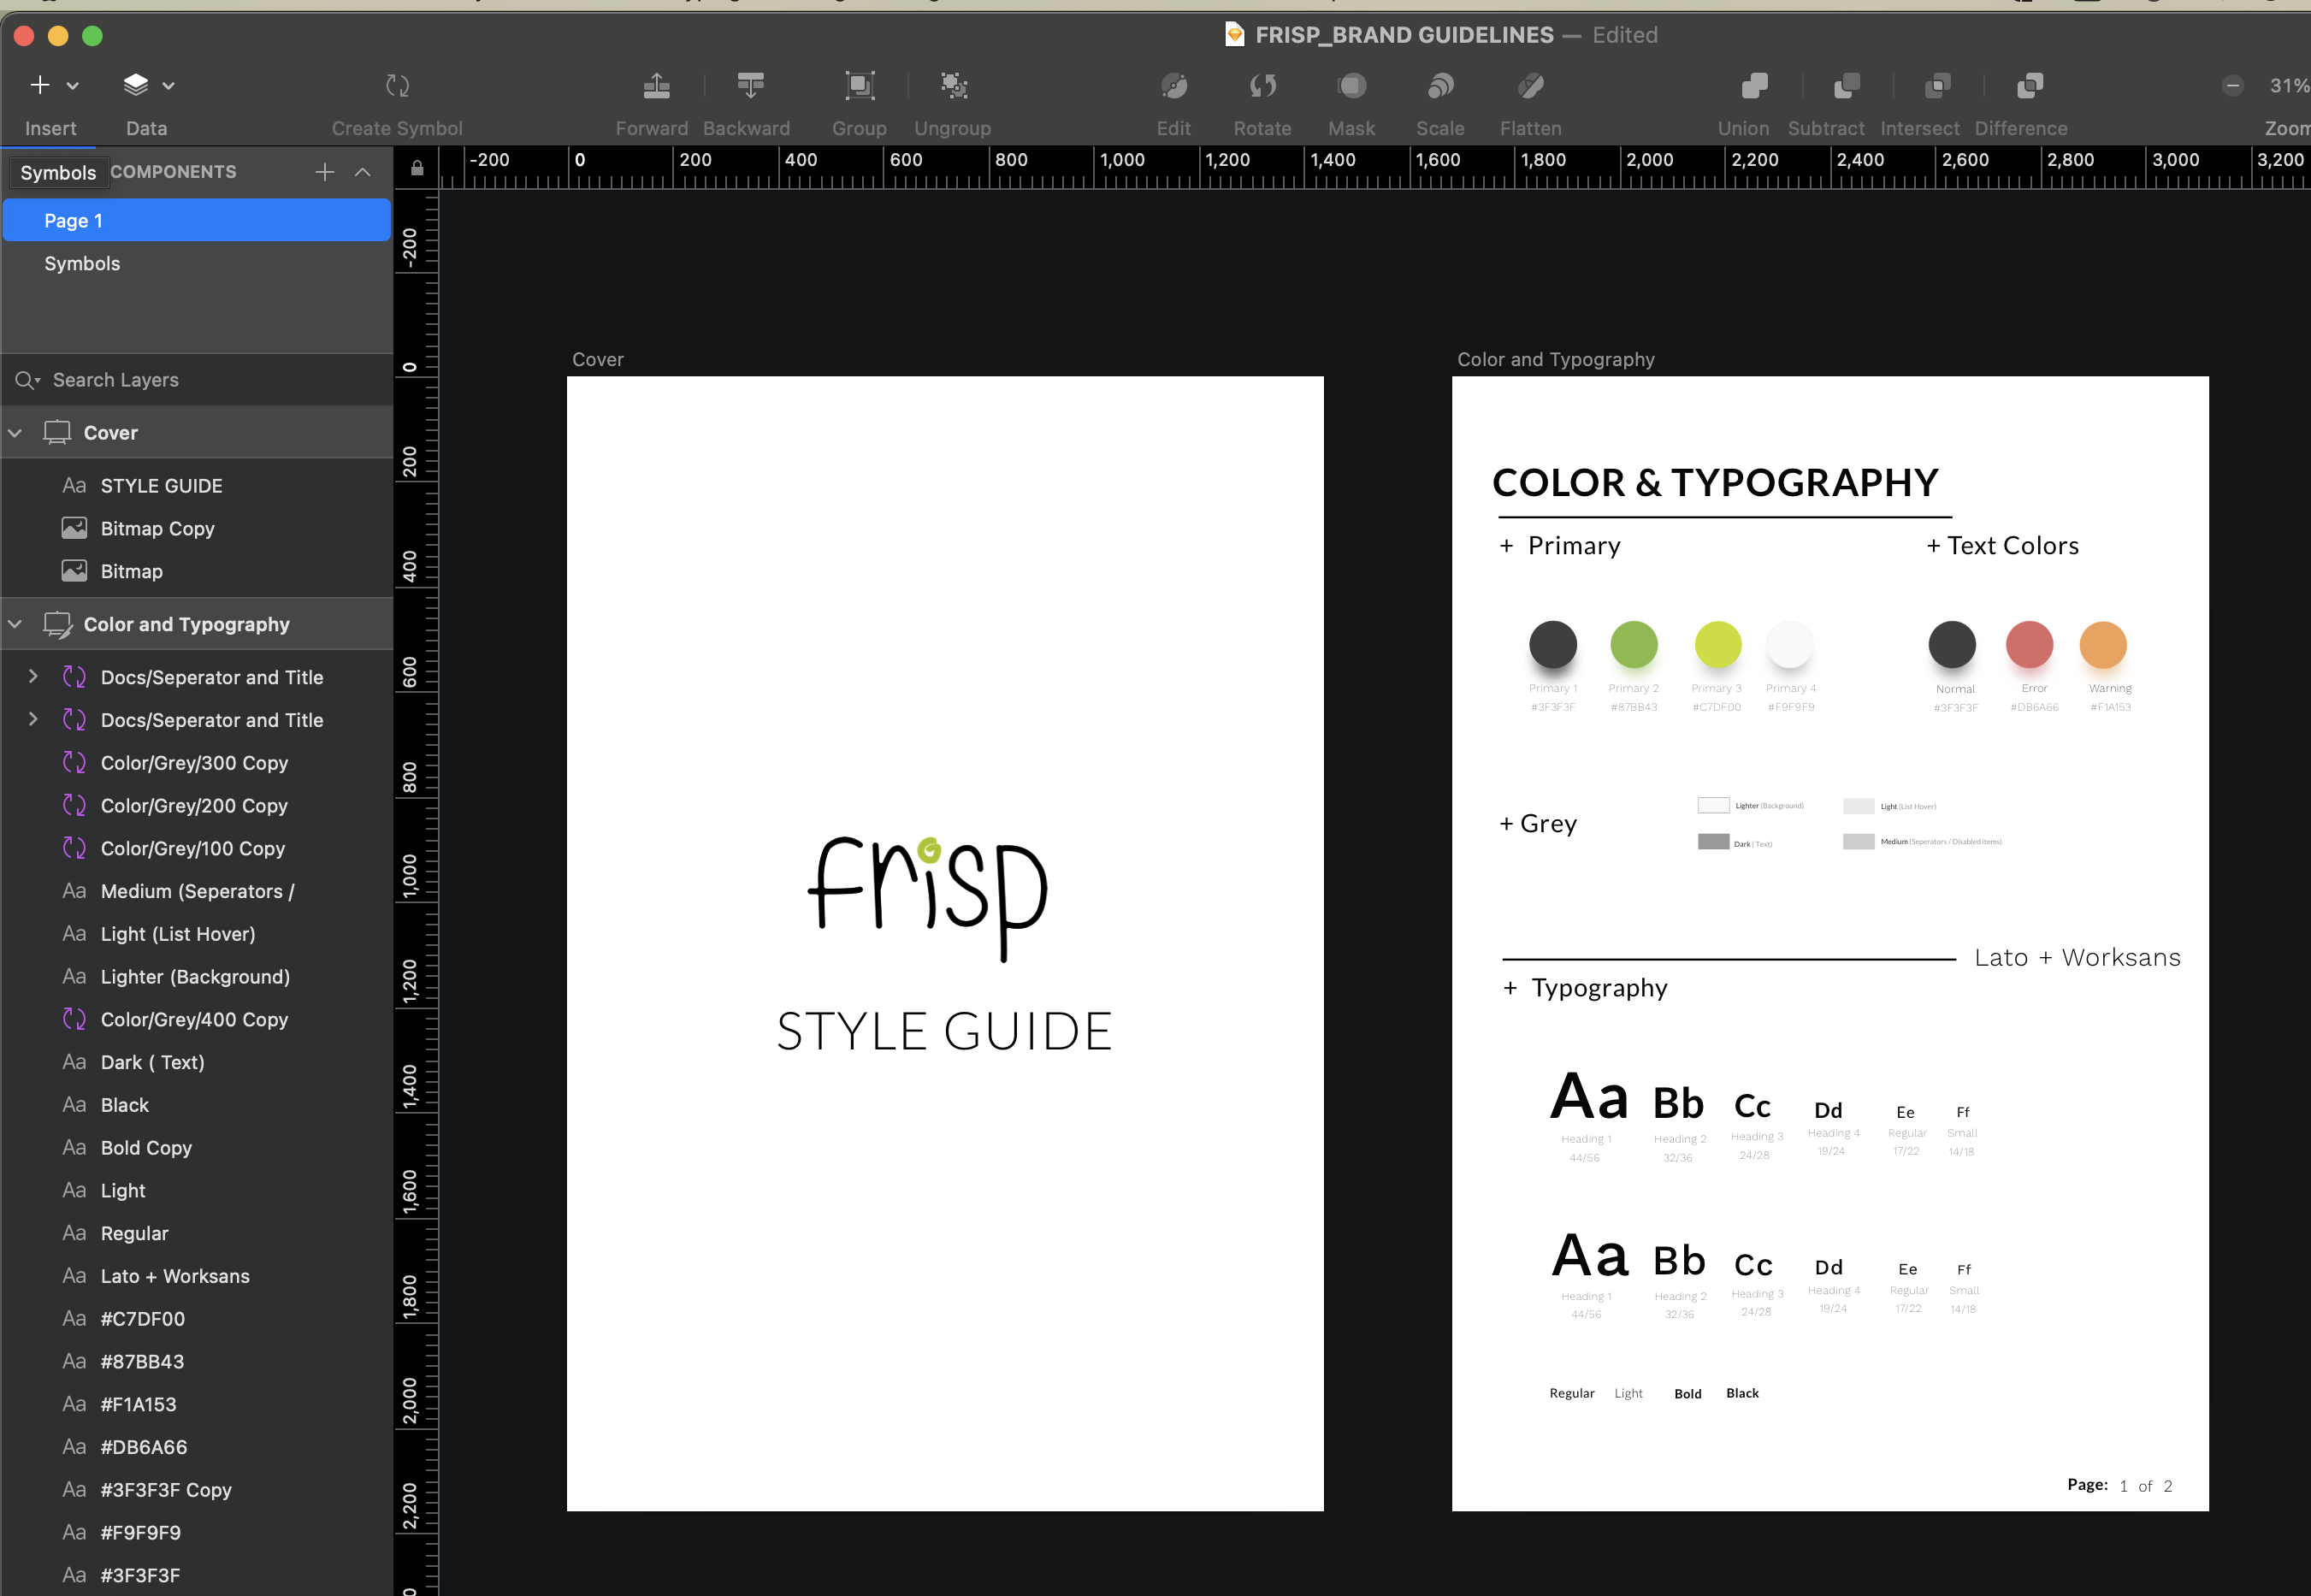Click the zoom out minus button
The height and width of the screenshot is (1596, 2311).
pyautogui.click(x=2232, y=86)
